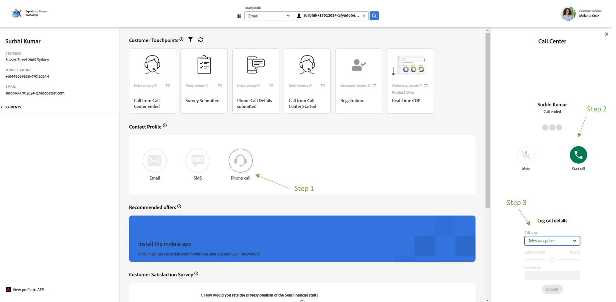Click into the Comments field
The width and height of the screenshot is (616, 302).
(552, 275)
